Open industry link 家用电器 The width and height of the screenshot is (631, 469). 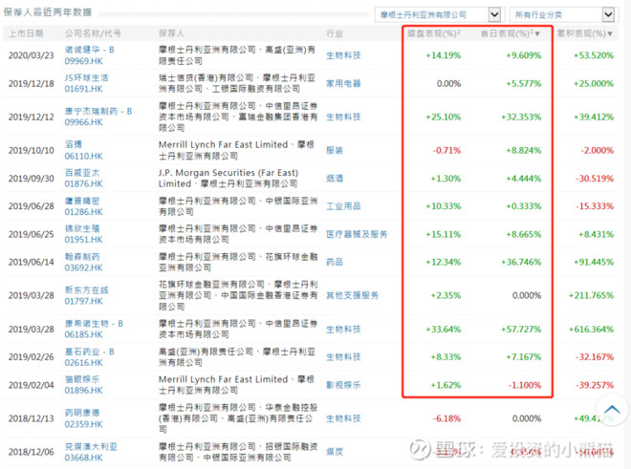(343, 84)
